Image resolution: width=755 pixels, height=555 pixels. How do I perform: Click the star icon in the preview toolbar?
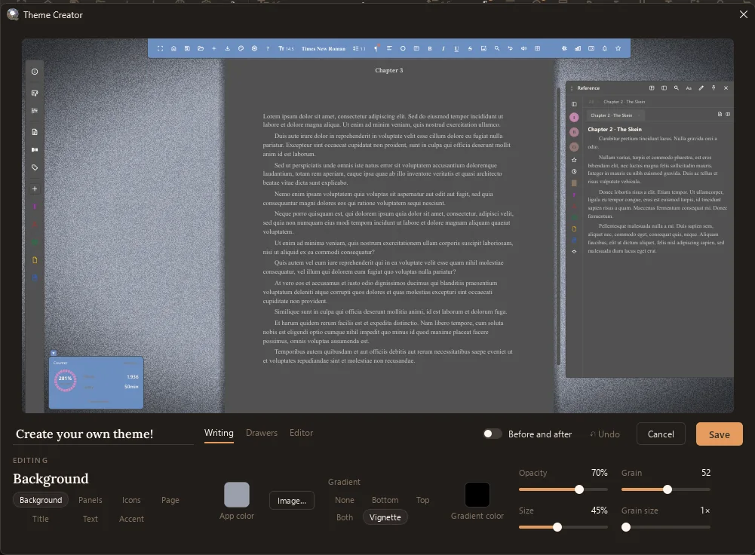pyautogui.click(x=618, y=48)
